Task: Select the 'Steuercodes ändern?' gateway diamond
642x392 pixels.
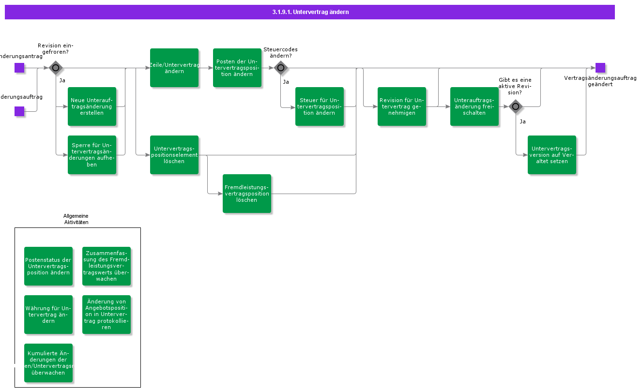Action: (x=281, y=68)
